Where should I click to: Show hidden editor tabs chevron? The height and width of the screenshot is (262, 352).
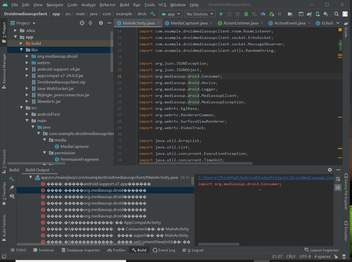338,23
